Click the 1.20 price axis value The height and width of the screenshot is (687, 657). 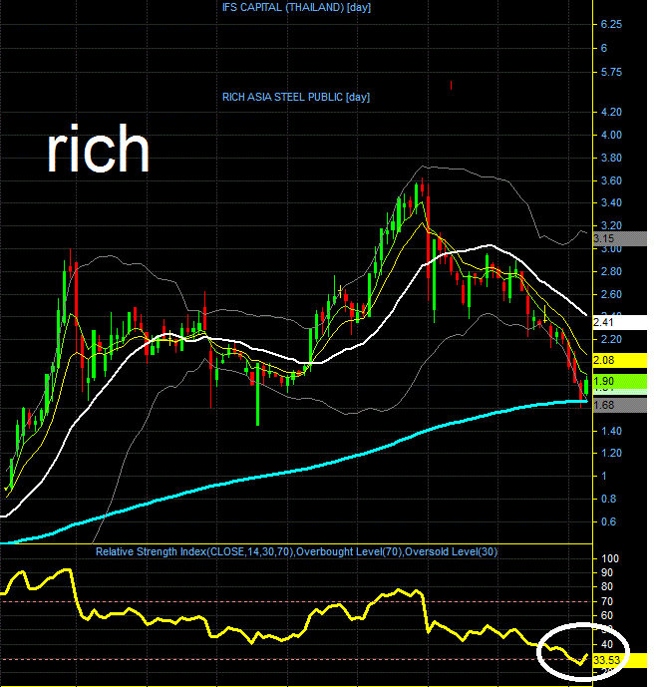[x=611, y=453]
